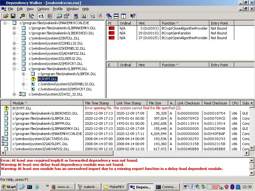Click the Tile Horizontally window icon
This screenshot has height=191, width=255.
pyautogui.click(x=116, y=16)
